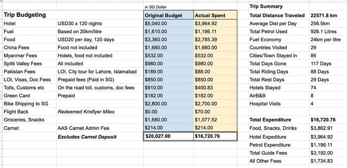Click the Hospital Visits label cell
Viewport: 347px width, 168px height.
coord(279,103)
